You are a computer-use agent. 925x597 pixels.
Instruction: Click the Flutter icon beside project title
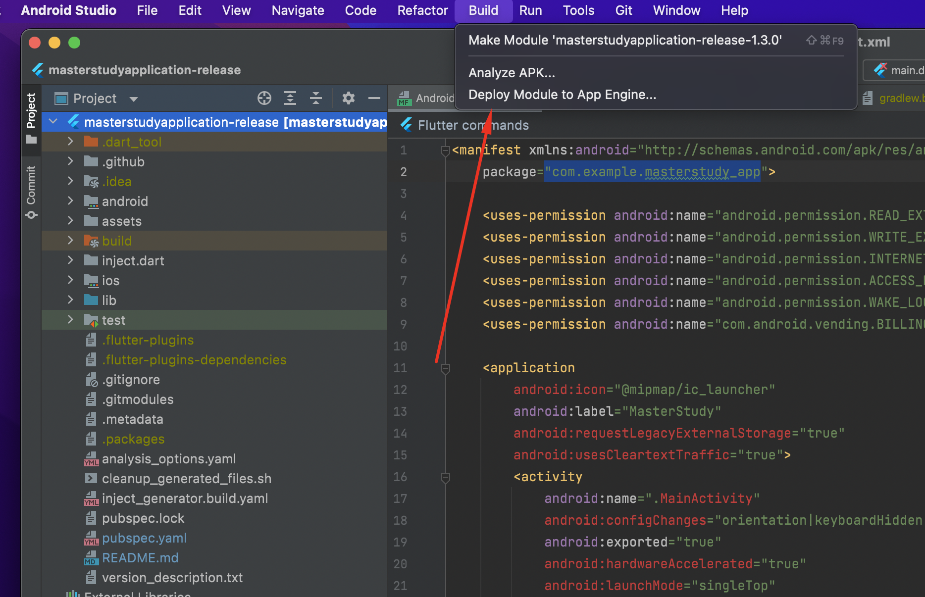[x=38, y=70]
